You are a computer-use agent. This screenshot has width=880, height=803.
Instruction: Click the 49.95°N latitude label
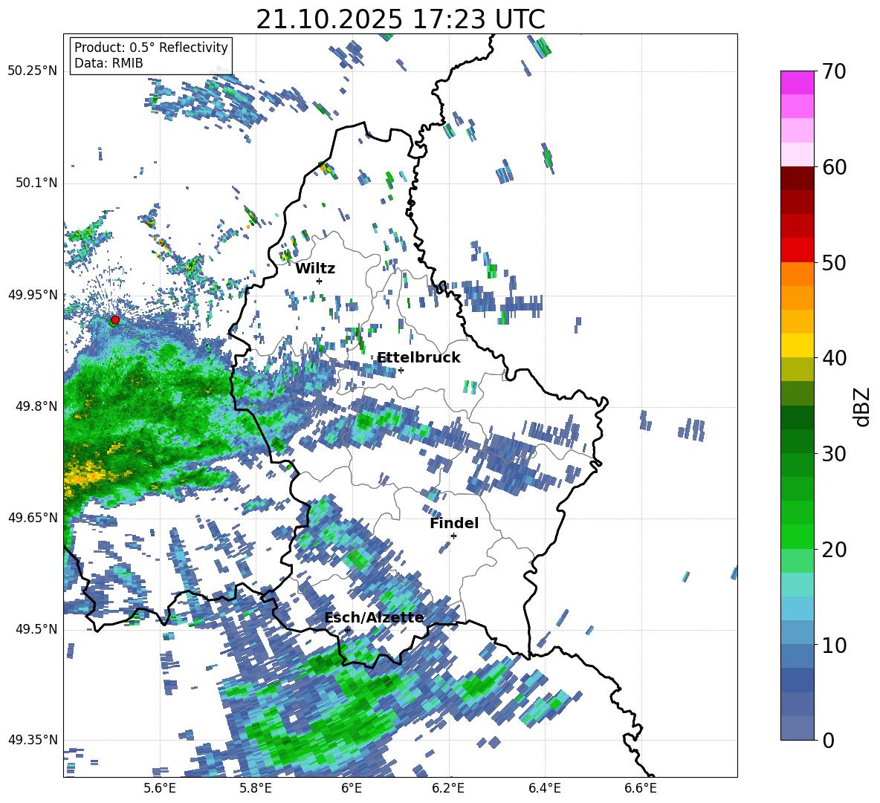(x=33, y=295)
